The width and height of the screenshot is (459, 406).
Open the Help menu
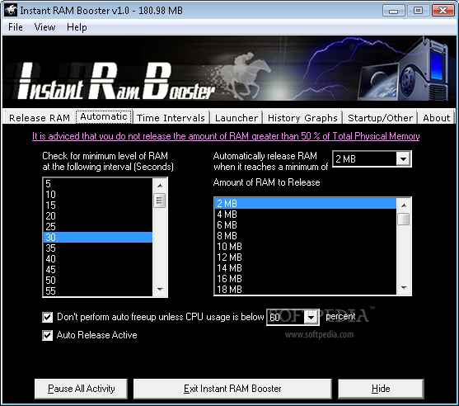click(x=77, y=27)
